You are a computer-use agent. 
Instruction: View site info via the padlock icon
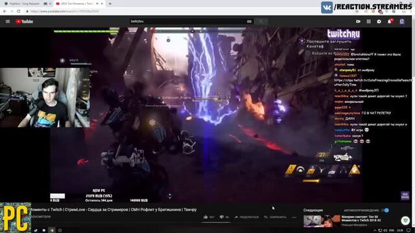coord(27,12)
